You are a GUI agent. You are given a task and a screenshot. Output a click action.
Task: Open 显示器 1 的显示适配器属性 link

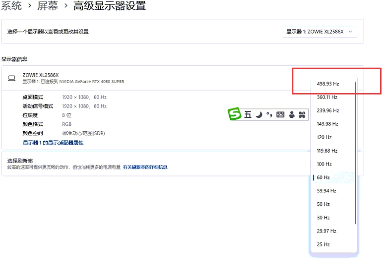[x=53, y=143]
